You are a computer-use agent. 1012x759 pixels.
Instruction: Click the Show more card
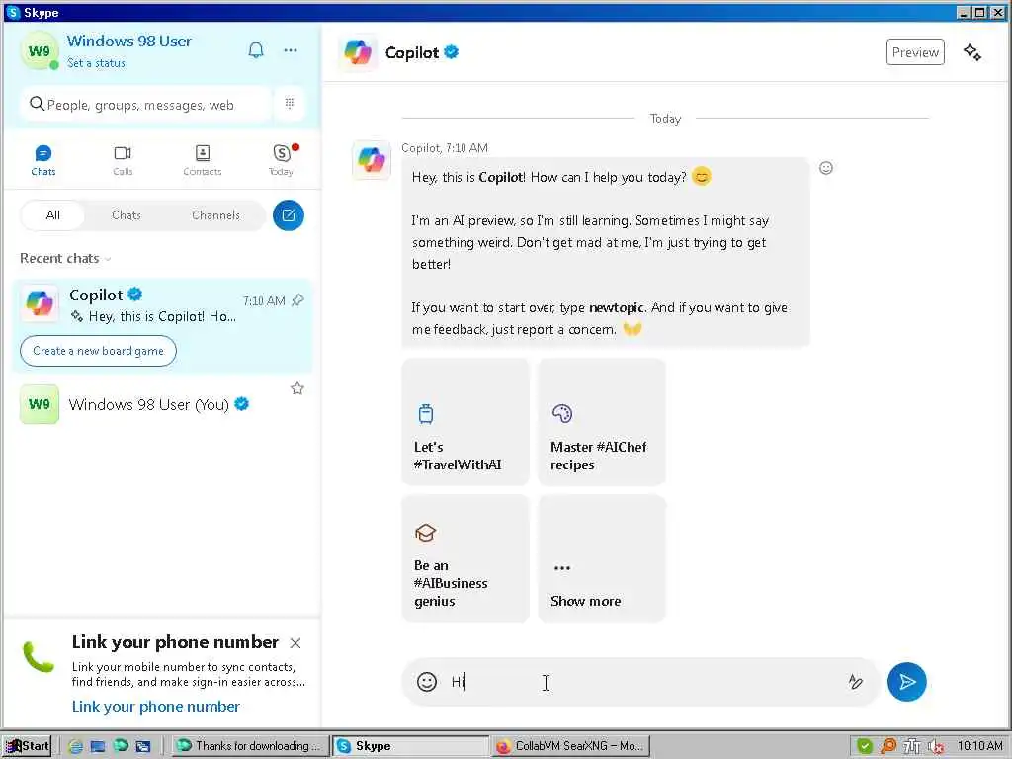click(x=602, y=557)
